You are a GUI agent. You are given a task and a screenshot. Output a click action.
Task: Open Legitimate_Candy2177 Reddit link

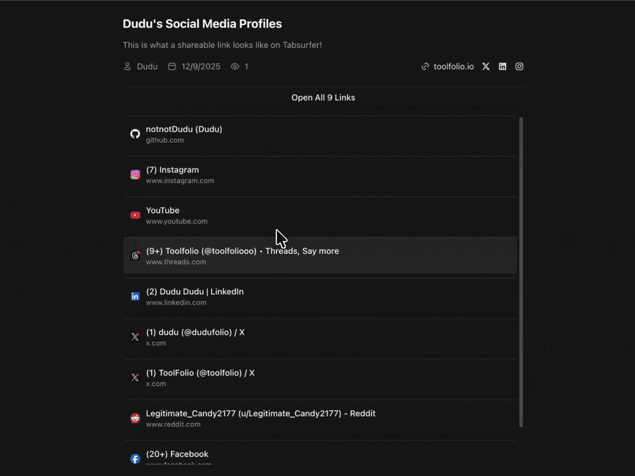[320, 418]
